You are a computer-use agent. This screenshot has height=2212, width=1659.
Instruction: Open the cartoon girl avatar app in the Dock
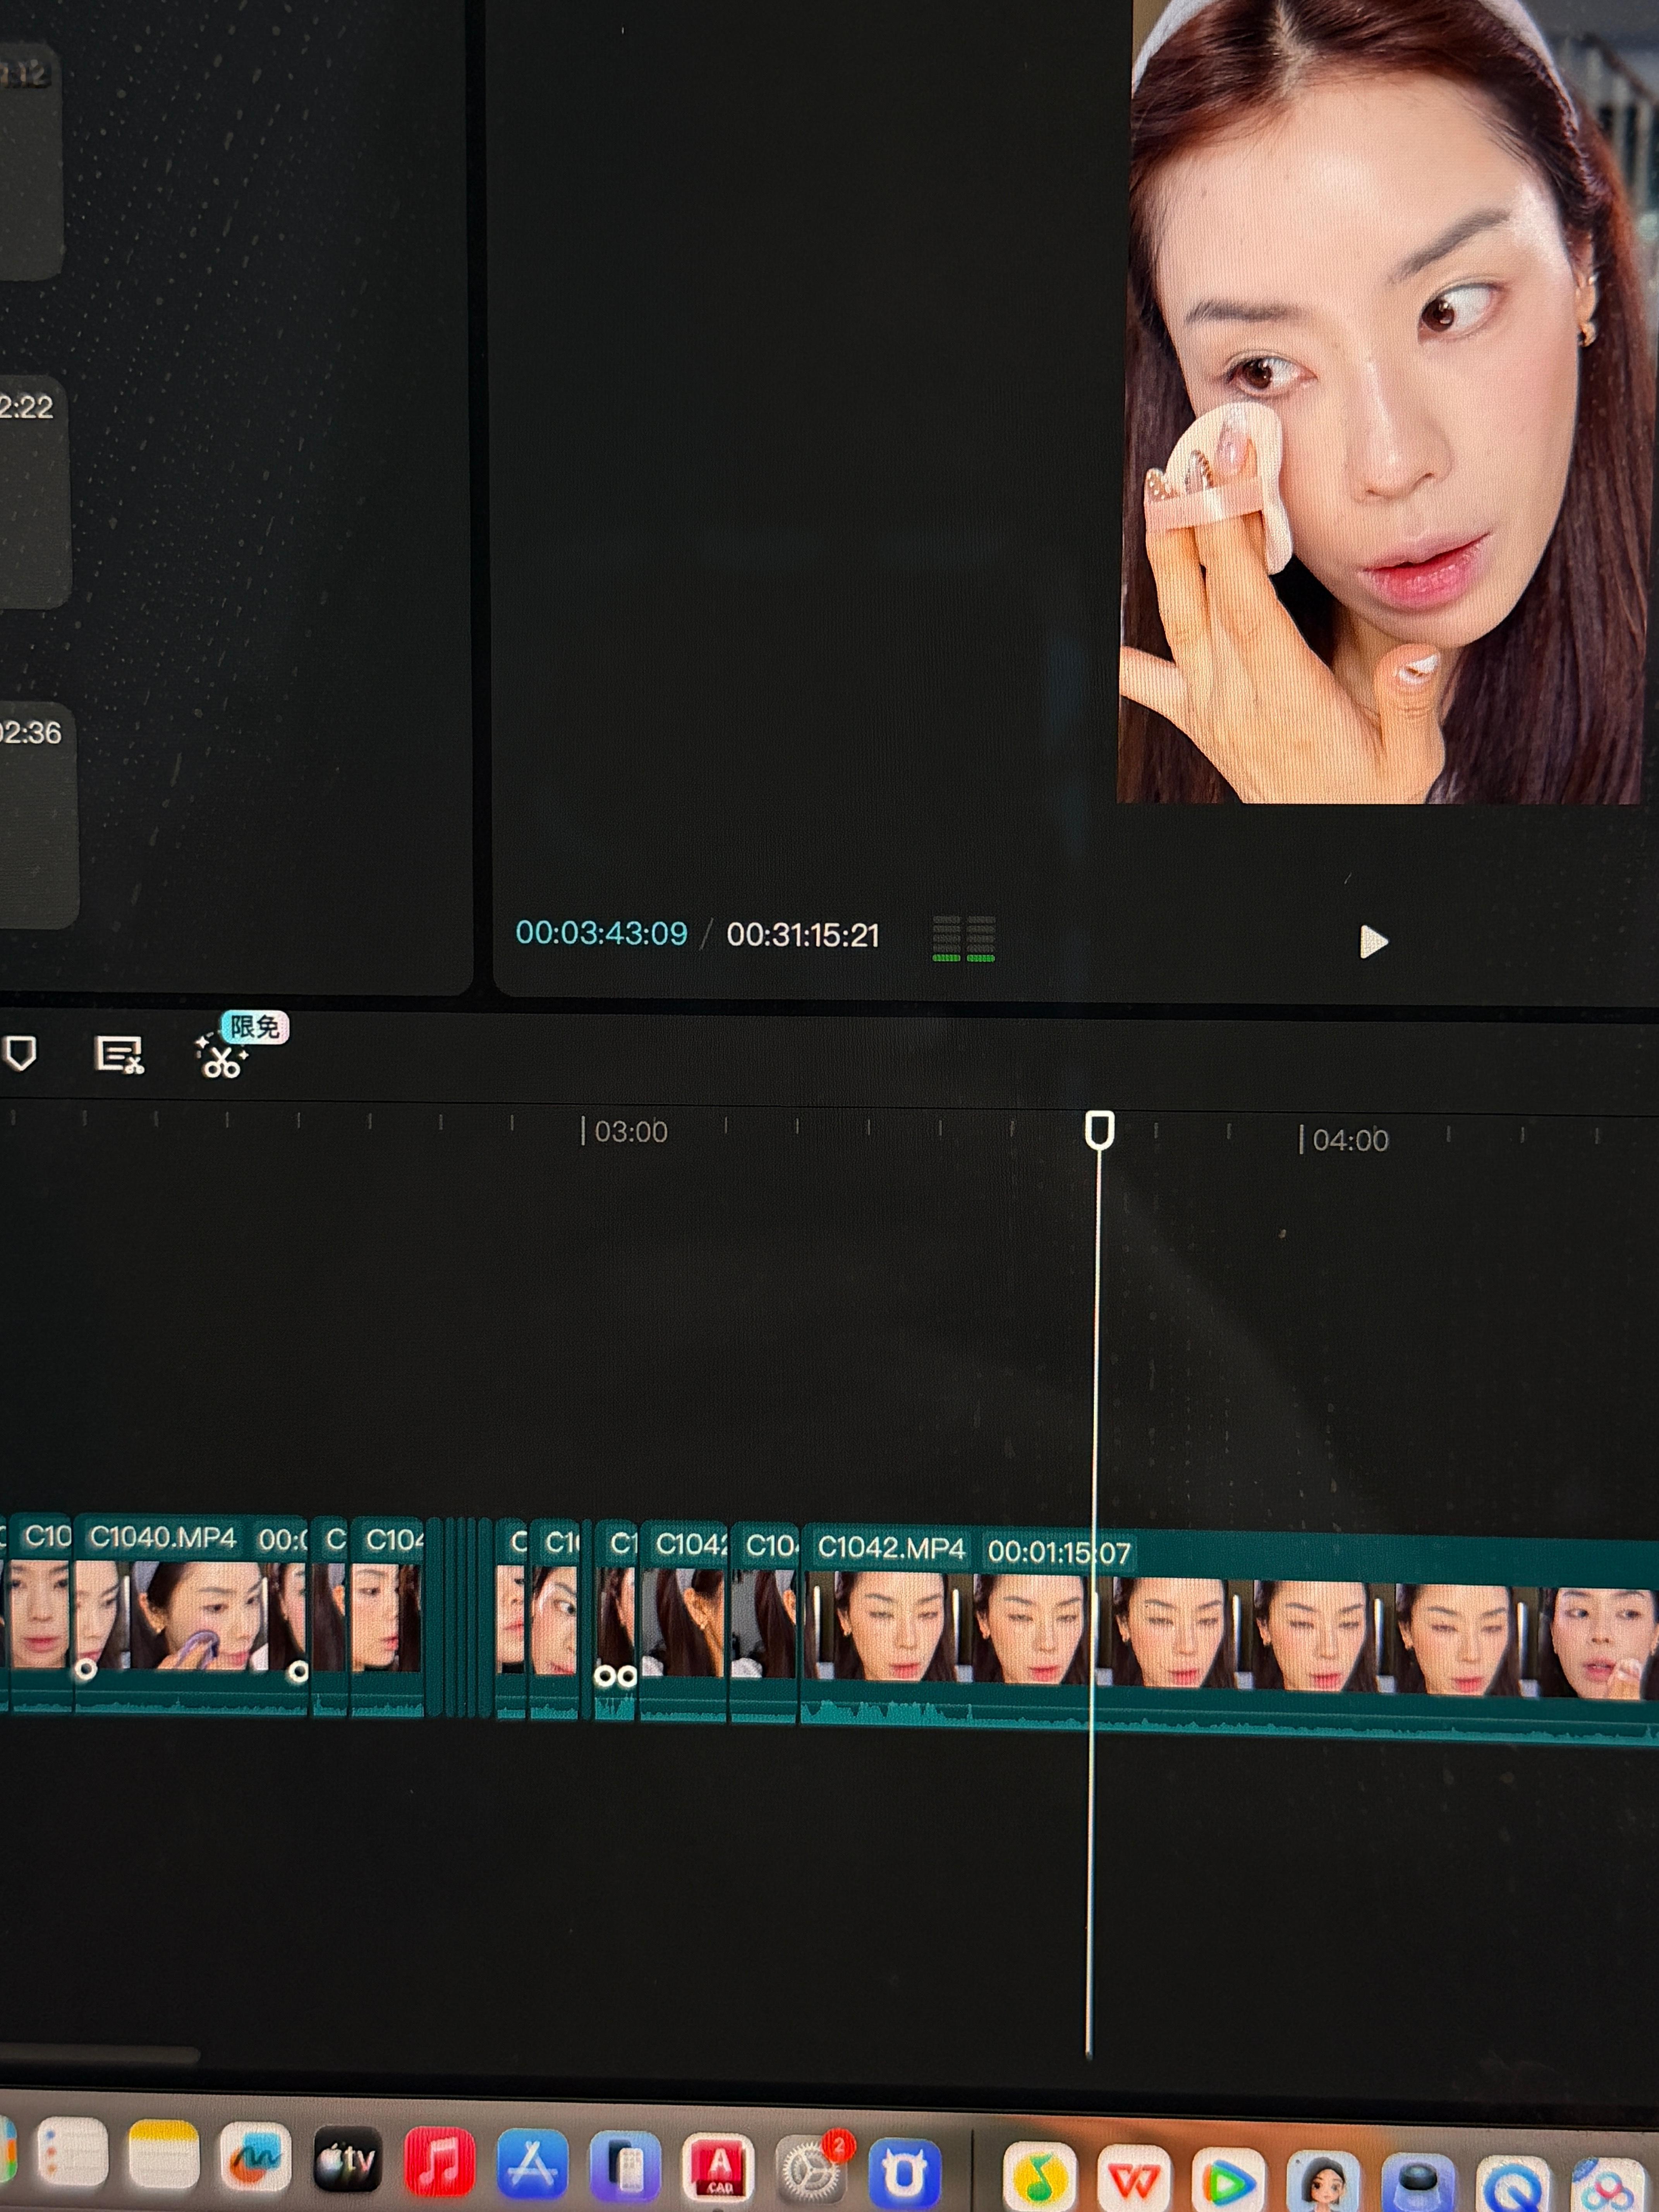(x=1323, y=2182)
